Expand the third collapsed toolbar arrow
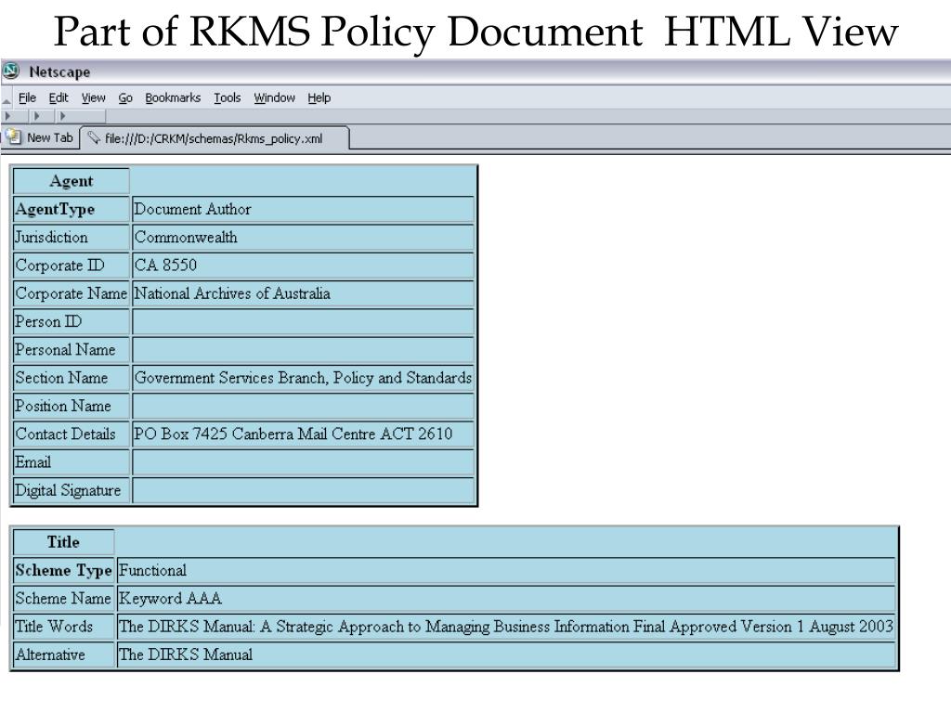Viewport: 951px width, 713px height. (x=62, y=116)
